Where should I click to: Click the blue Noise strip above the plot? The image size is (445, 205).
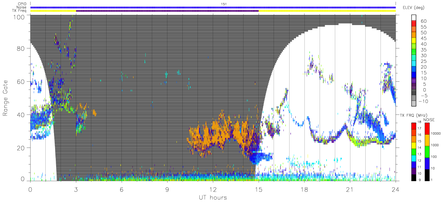[x=213, y=7]
